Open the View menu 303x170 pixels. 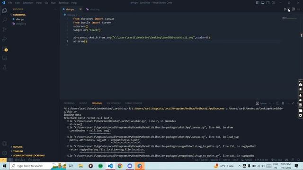tap(39, 3)
